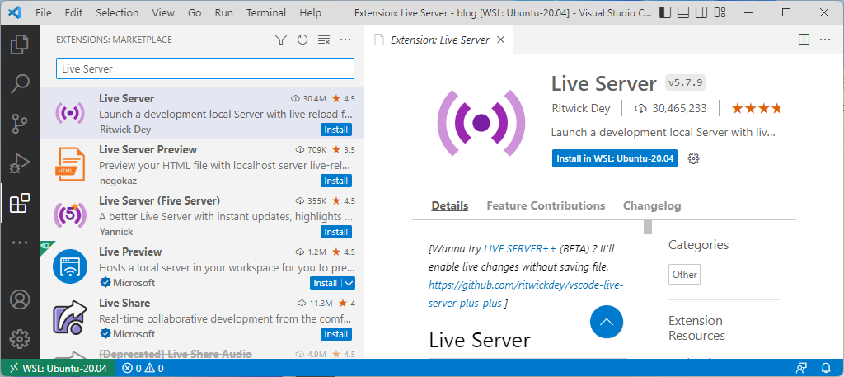Image resolution: width=844 pixels, height=377 pixels.
Task: Click Install in WSL: Ubuntu-20.04 button
Action: point(615,158)
